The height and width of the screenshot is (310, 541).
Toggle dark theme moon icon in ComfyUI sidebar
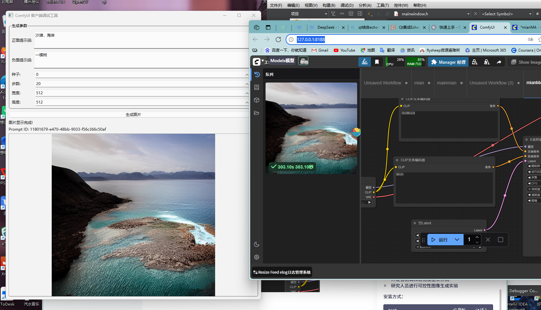257,244
